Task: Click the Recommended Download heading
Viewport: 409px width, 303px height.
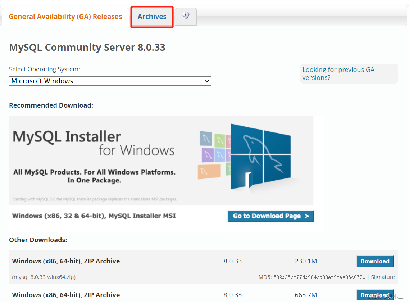Action: pos(51,105)
